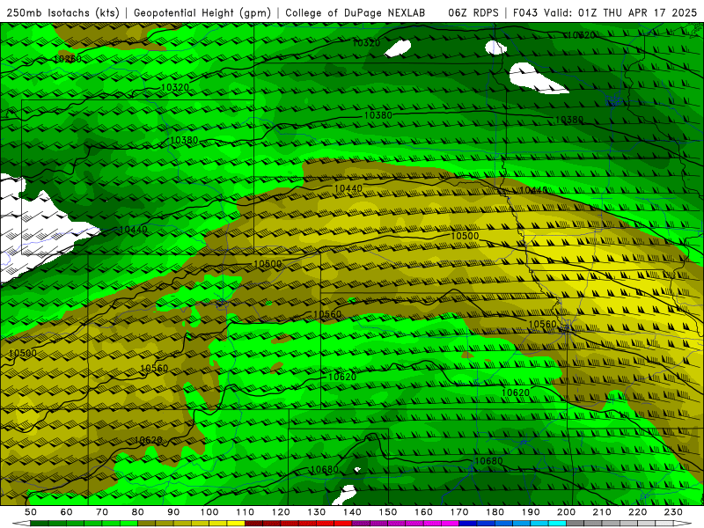Select the '250mb Isotachs (kts)' title text
The width and height of the screenshot is (704, 528).
pyautogui.click(x=63, y=12)
